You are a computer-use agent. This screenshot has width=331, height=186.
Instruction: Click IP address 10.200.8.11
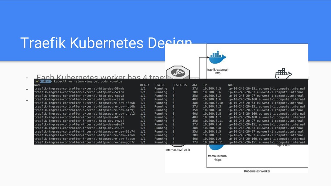click(x=213, y=121)
